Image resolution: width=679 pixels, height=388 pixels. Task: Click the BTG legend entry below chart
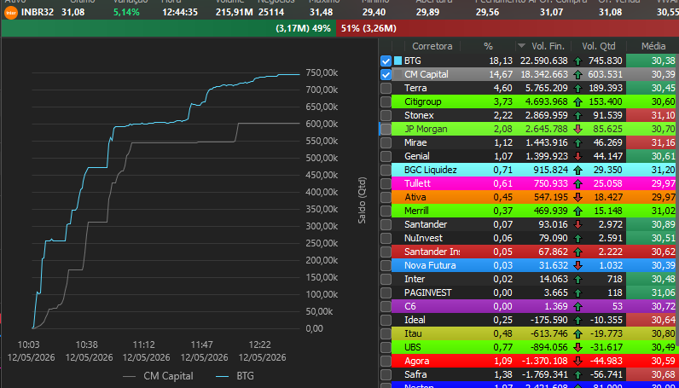click(235, 375)
